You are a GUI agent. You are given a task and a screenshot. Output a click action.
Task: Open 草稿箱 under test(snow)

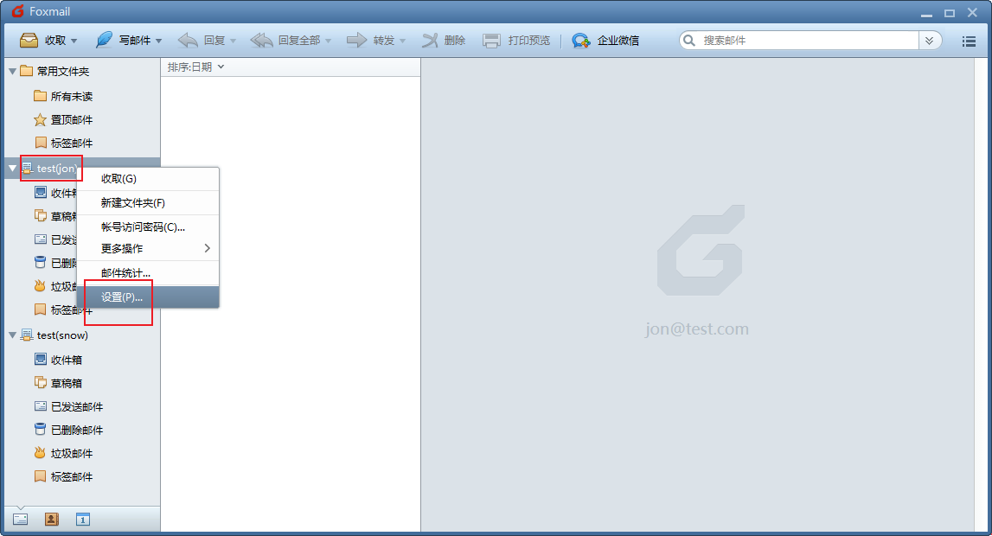pyautogui.click(x=67, y=383)
